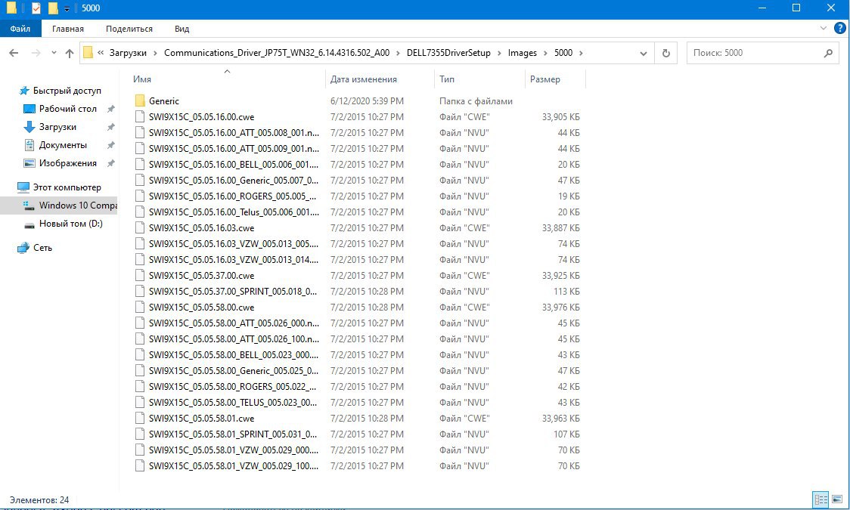Click the search magnifier icon
The height and width of the screenshot is (510, 850).
pos(828,53)
